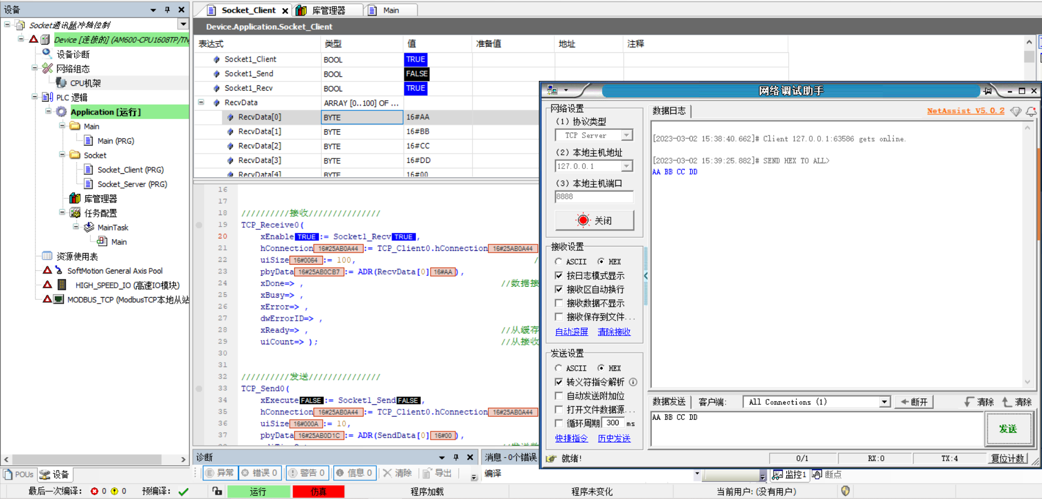Click the info icon beside 转义符指令解析

pos(633,382)
